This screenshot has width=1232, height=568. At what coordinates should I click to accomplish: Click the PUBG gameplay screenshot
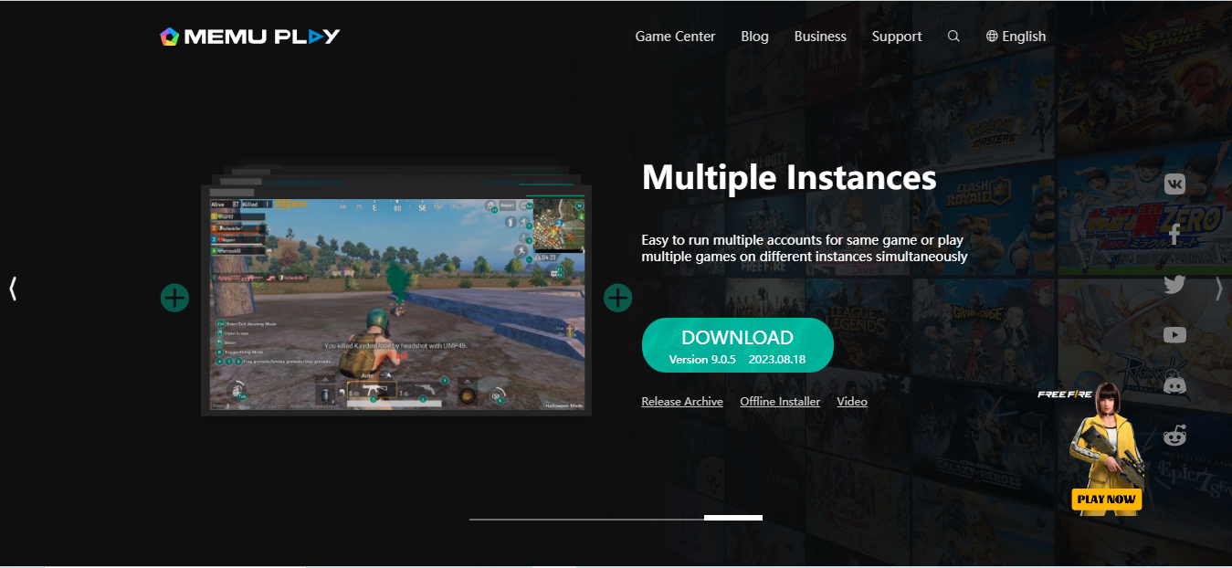(397, 304)
